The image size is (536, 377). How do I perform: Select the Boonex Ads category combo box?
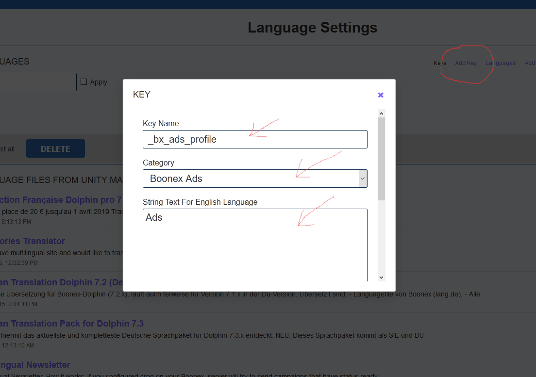coord(250,179)
